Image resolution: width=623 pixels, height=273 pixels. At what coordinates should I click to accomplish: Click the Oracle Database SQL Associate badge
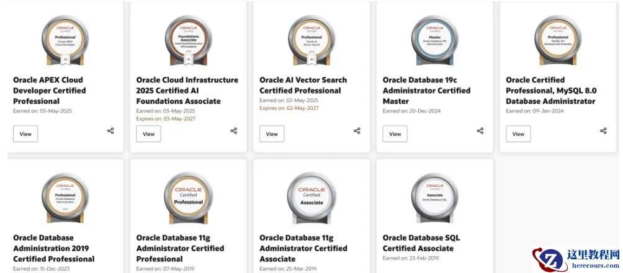tap(435, 198)
